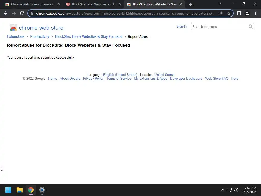
Task: Click the Chrome taskbar icon
Action: click(31, 190)
